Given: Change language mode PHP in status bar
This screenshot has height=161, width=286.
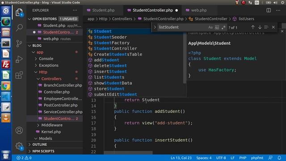Looking at the screenshot, I should (x=243, y=158).
